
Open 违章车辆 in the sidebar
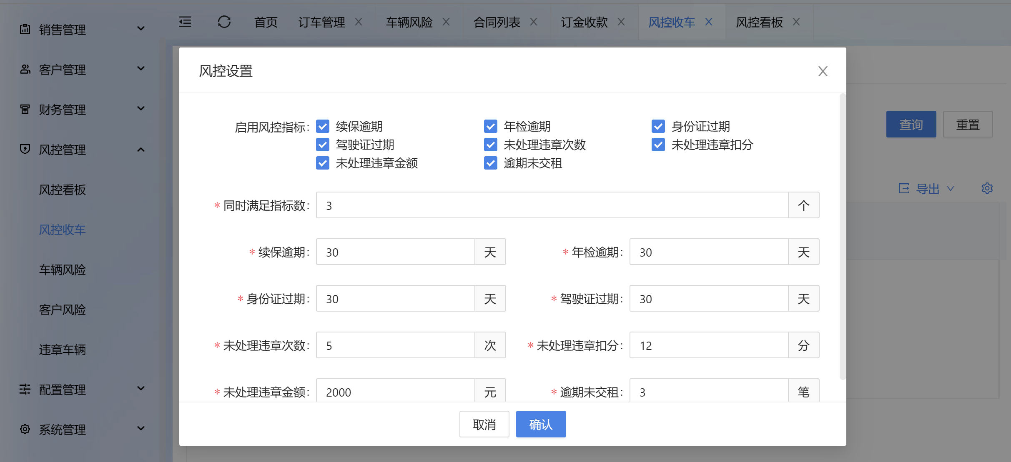[63, 350]
